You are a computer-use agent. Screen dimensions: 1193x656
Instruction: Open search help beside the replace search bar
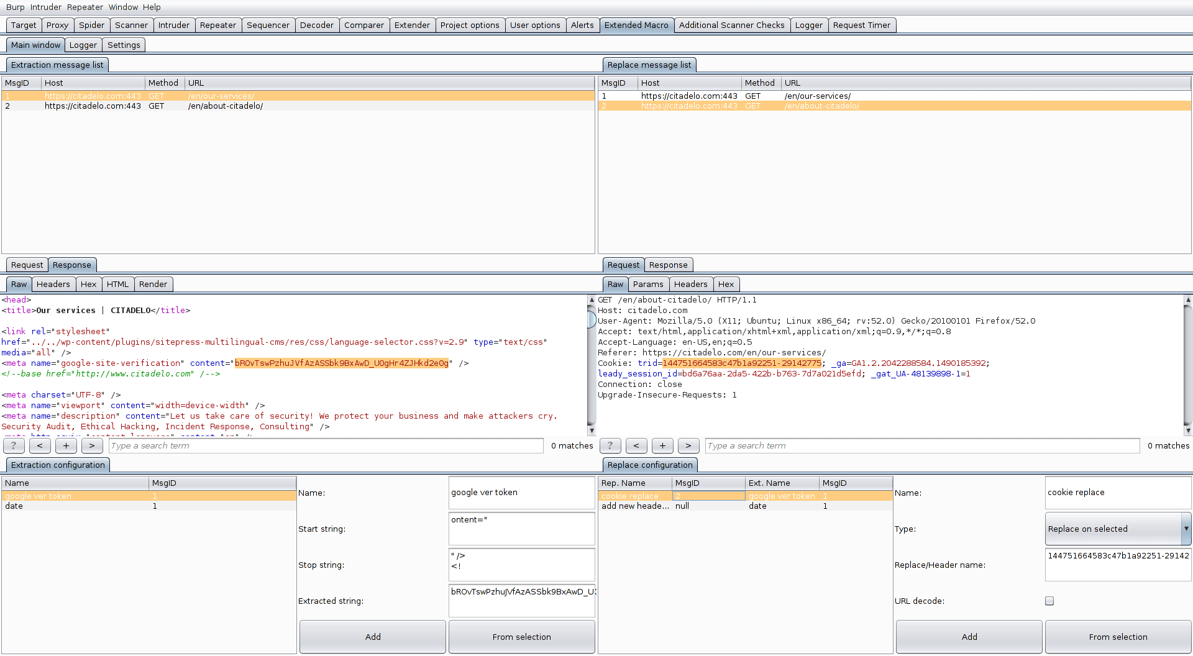(610, 445)
